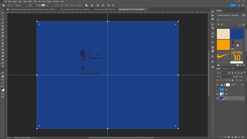Open the Window menu
The image size is (247, 139).
56,2
